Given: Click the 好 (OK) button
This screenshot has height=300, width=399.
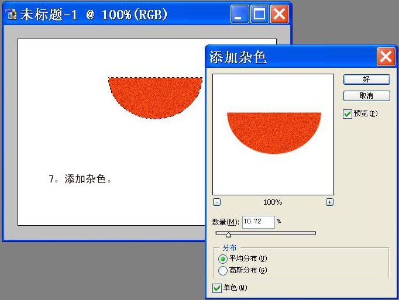Looking at the screenshot, I should (366, 80).
